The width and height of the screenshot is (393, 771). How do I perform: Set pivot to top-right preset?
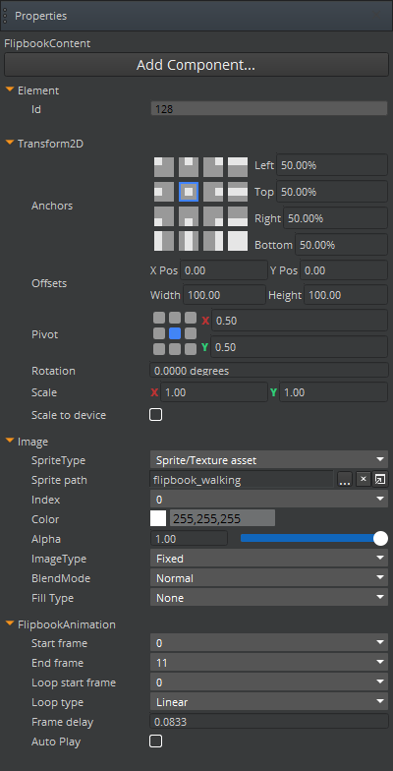point(191,318)
